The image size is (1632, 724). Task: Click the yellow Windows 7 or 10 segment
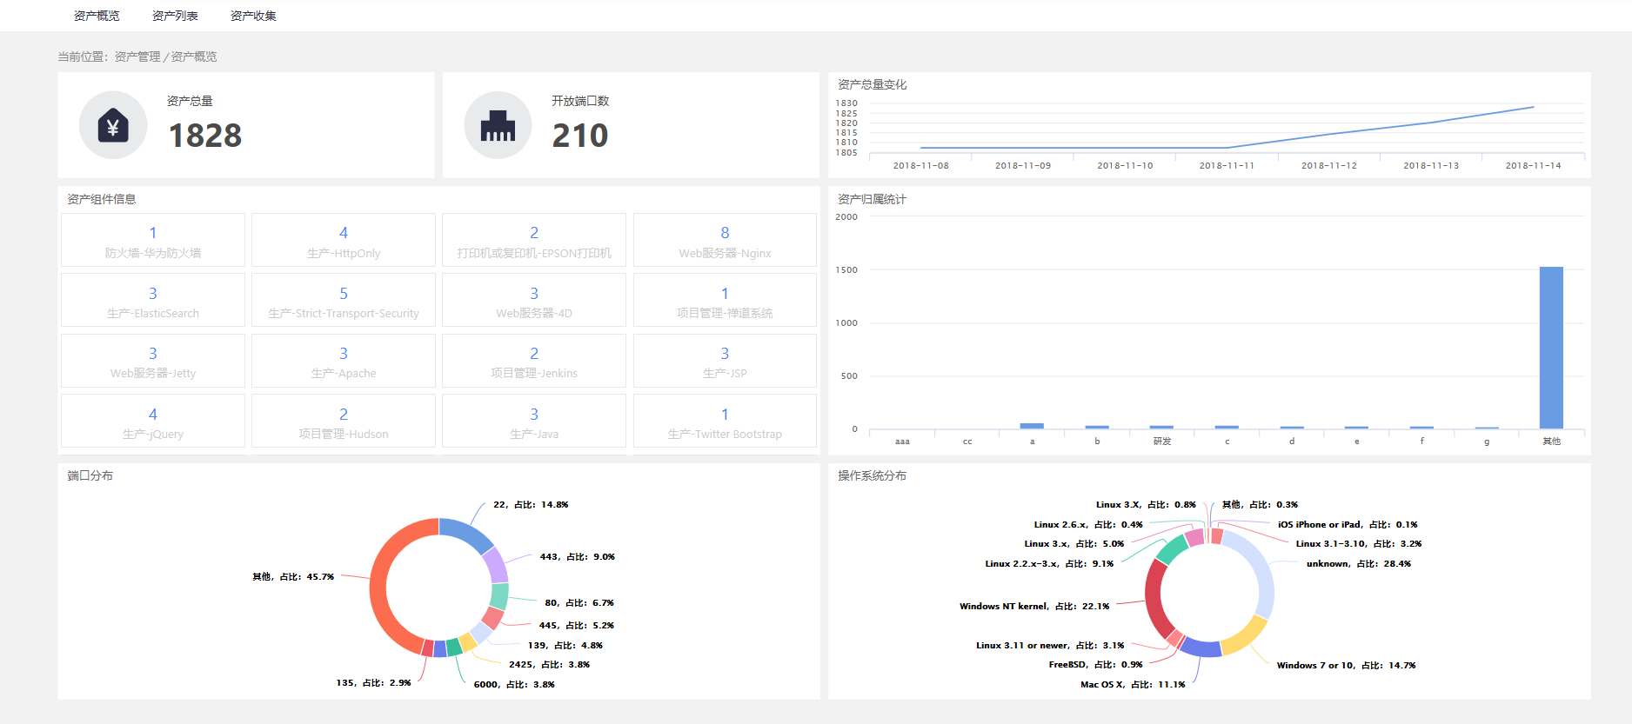pos(1246,635)
